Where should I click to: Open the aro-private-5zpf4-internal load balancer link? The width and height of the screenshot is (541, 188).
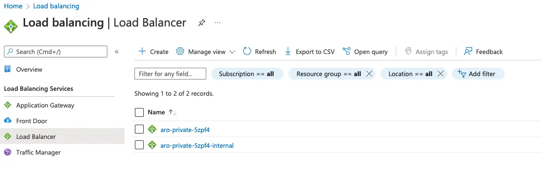click(197, 145)
